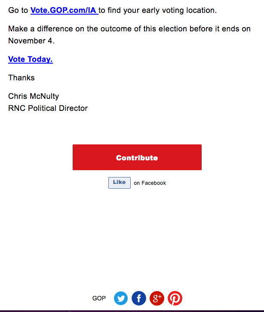
Task: Click the RNC Political Director title text
Action: 48,108
